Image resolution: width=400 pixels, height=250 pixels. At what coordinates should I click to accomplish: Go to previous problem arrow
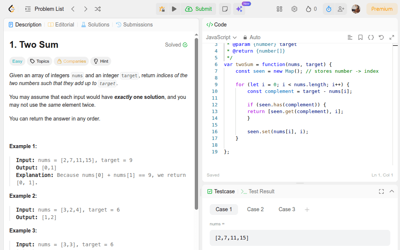pos(73,9)
